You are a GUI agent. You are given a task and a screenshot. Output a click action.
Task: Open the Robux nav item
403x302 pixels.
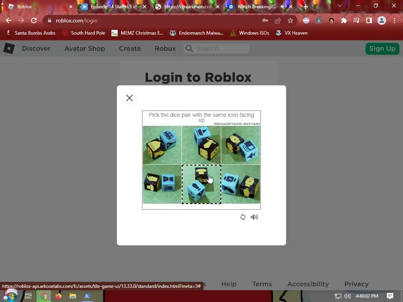click(x=165, y=48)
